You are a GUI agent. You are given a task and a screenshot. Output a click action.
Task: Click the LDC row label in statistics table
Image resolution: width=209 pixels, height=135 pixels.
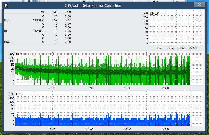pyautogui.click(x=7, y=20)
